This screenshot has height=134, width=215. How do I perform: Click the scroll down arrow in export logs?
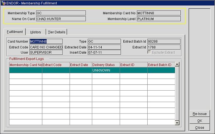[177, 123]
